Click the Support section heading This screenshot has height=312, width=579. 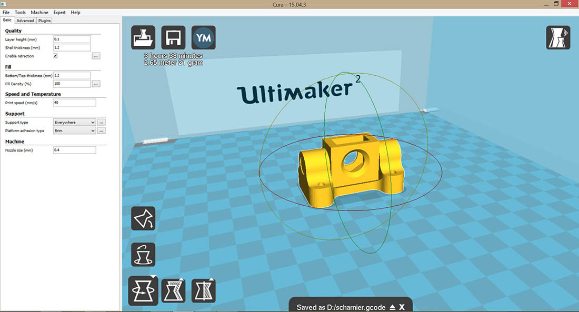[x=15, y=114]
